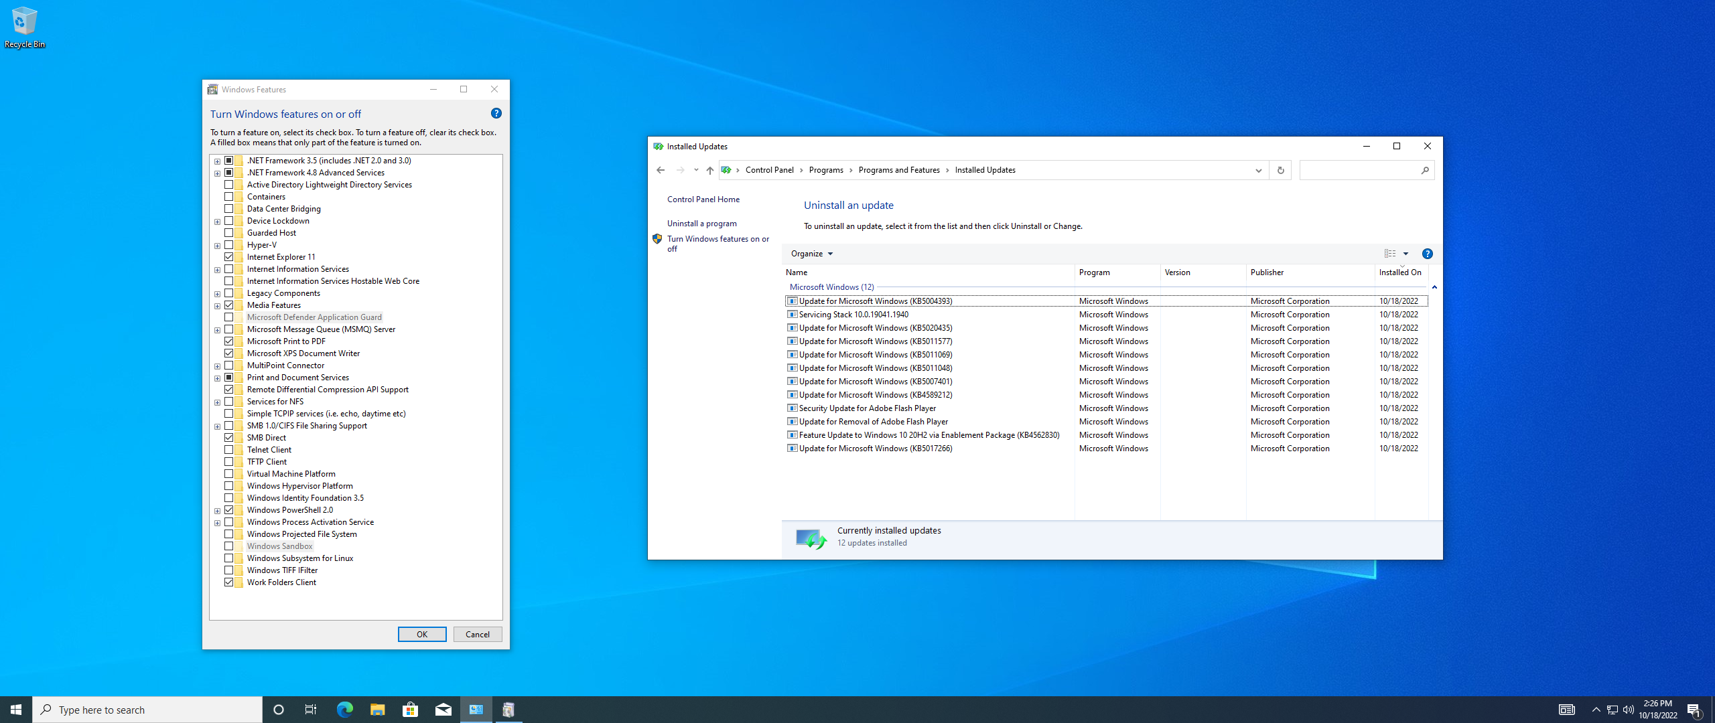Sort updates by Name column
Screen dimensions: 1715x723
click(x=929, y=272)
